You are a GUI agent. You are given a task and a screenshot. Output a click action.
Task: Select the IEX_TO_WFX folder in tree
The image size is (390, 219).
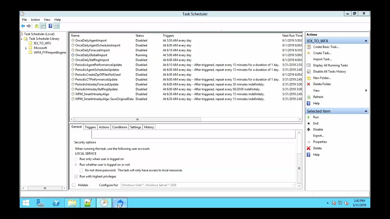(42, 43)
